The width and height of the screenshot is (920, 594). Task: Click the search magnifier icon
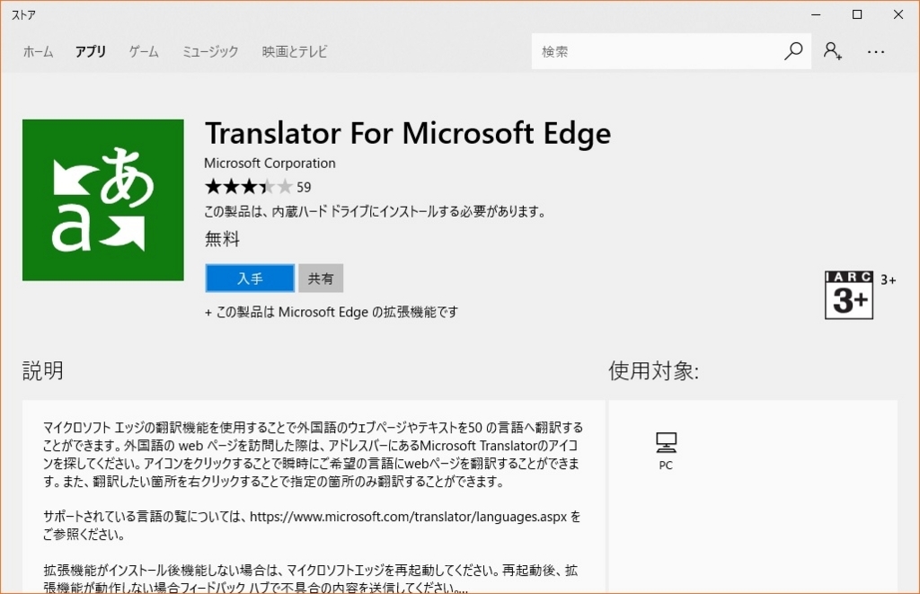click(792, 51)
